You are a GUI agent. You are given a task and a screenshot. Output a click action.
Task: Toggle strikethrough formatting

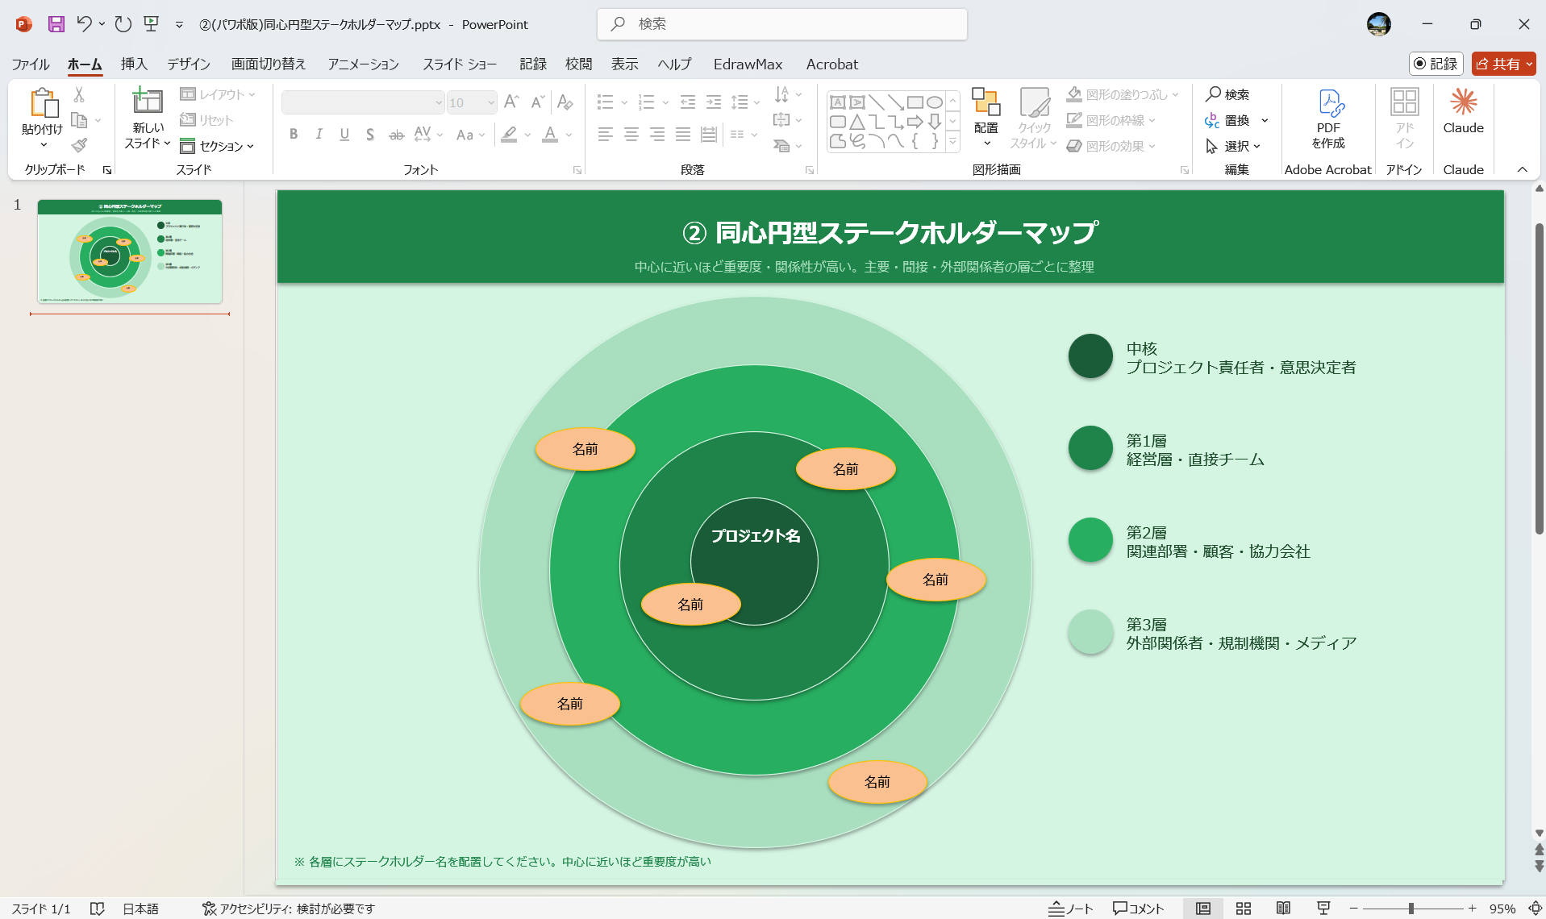396,135
